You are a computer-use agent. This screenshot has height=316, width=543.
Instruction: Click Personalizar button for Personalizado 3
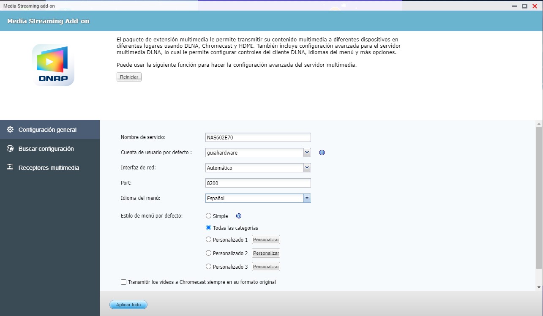tap(266, 267)
